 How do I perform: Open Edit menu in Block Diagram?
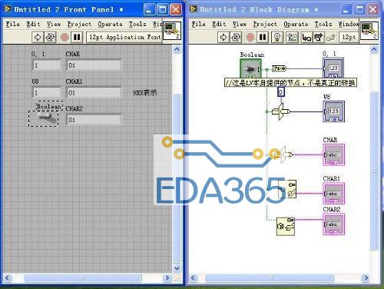pos(219,24)
